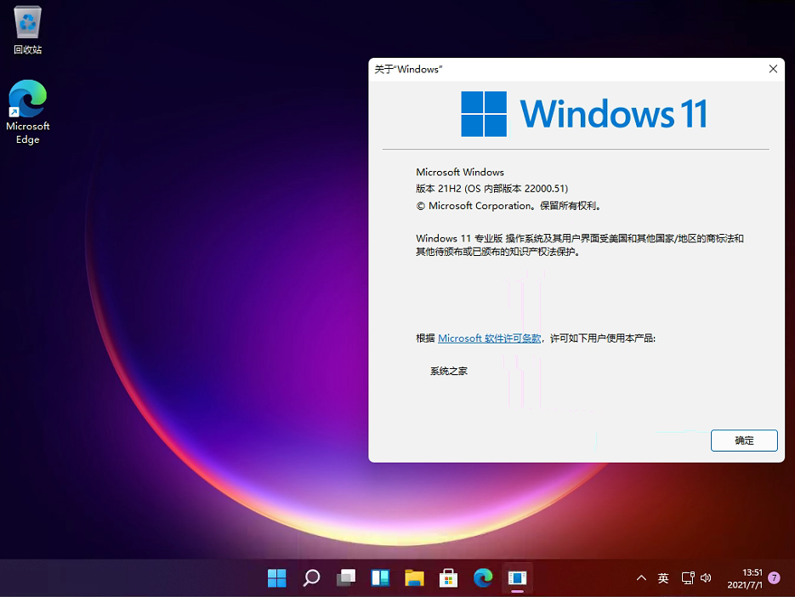Open the Start menu
Screen dimensions: 795x597
pyautogui.click(x=276, y=577)
